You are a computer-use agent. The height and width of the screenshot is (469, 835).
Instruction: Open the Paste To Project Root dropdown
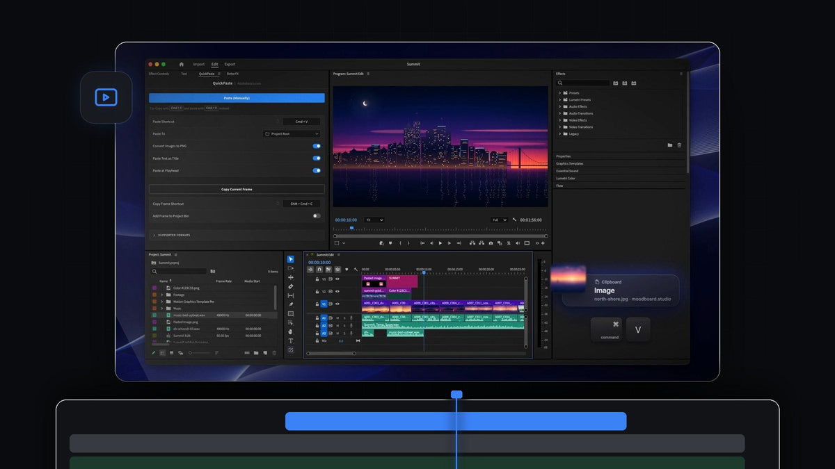coord(292,134)
